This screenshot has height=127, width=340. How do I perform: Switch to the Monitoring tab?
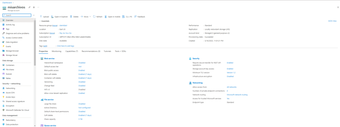[x=56, y=51]
